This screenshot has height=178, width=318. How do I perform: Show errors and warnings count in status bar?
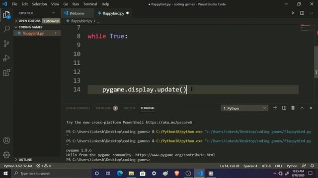43,166
